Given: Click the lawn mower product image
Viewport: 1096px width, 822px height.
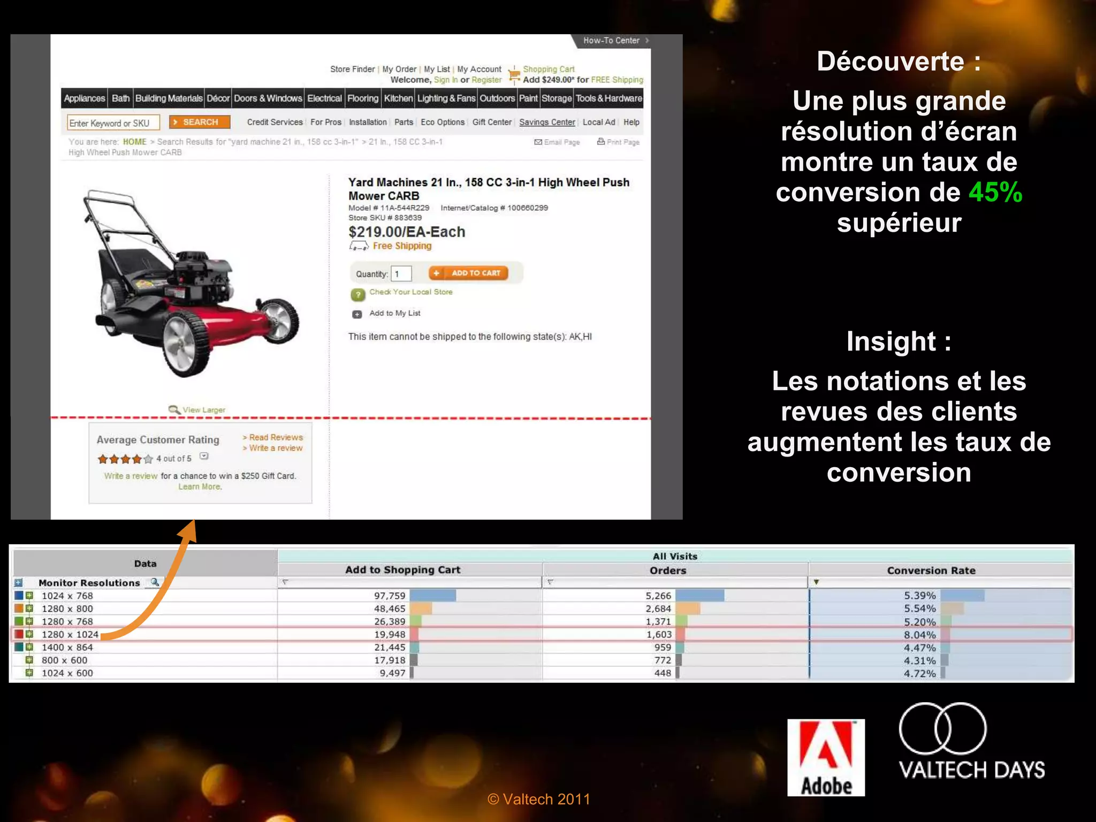Looking at the screenshot, I should pos(191,284).
